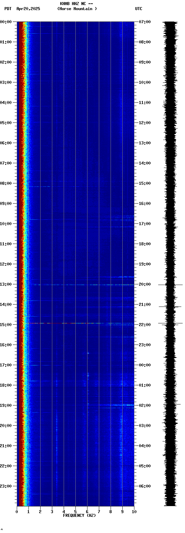Select the Apr20,2025 date text
Image resolution: width=185 pixels, height=533 pixels.
click(28, 9)
